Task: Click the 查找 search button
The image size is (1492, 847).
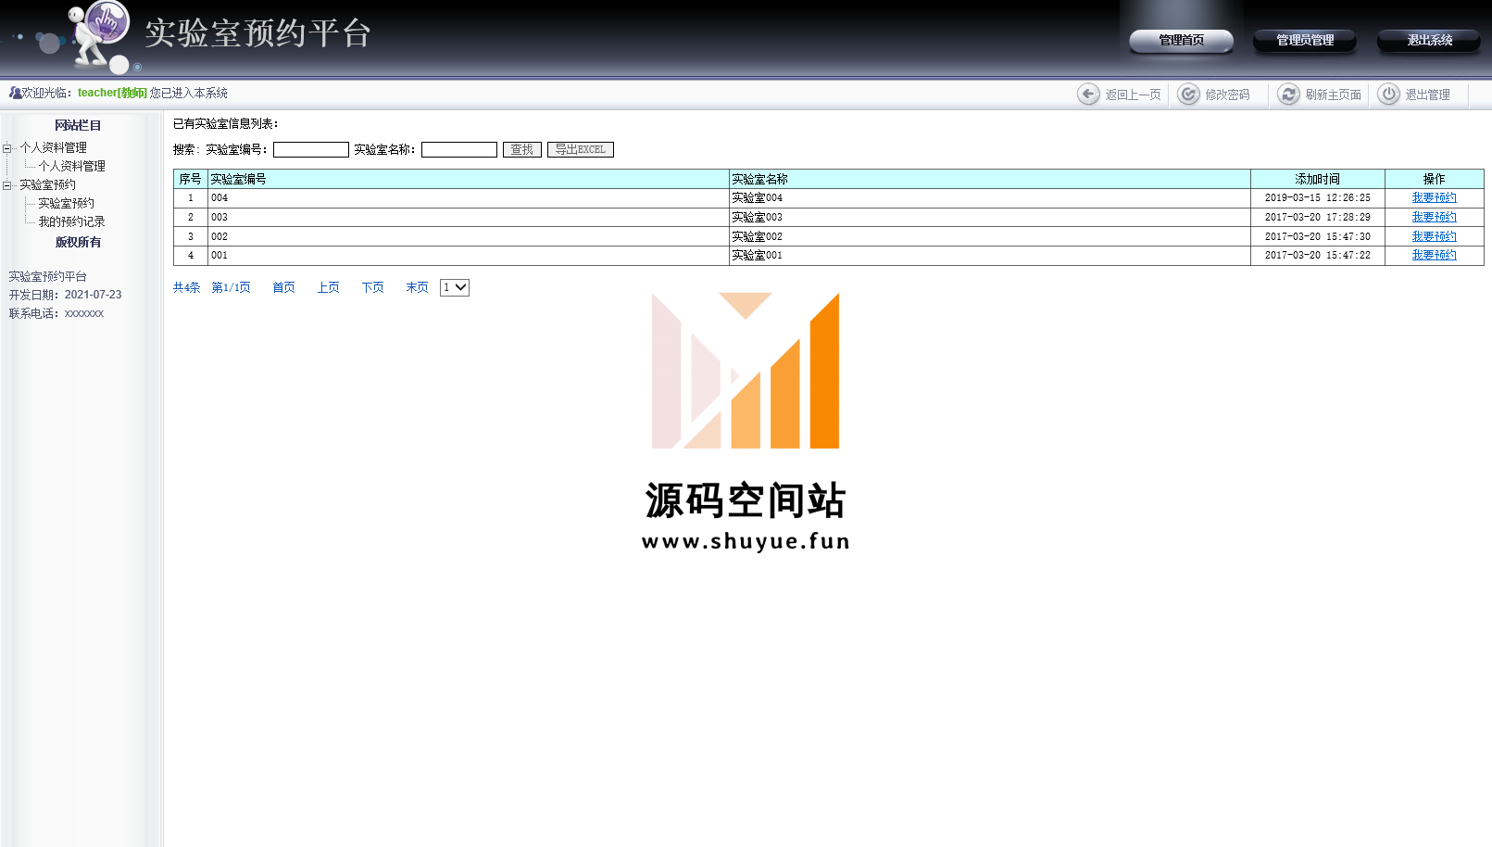Action: coord(522,149)
